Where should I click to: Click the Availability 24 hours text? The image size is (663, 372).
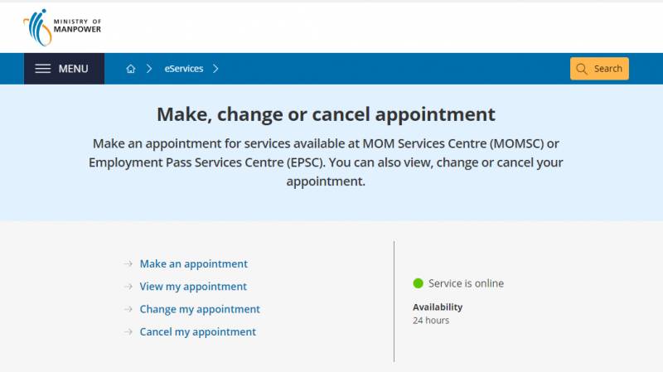point(438,313)
